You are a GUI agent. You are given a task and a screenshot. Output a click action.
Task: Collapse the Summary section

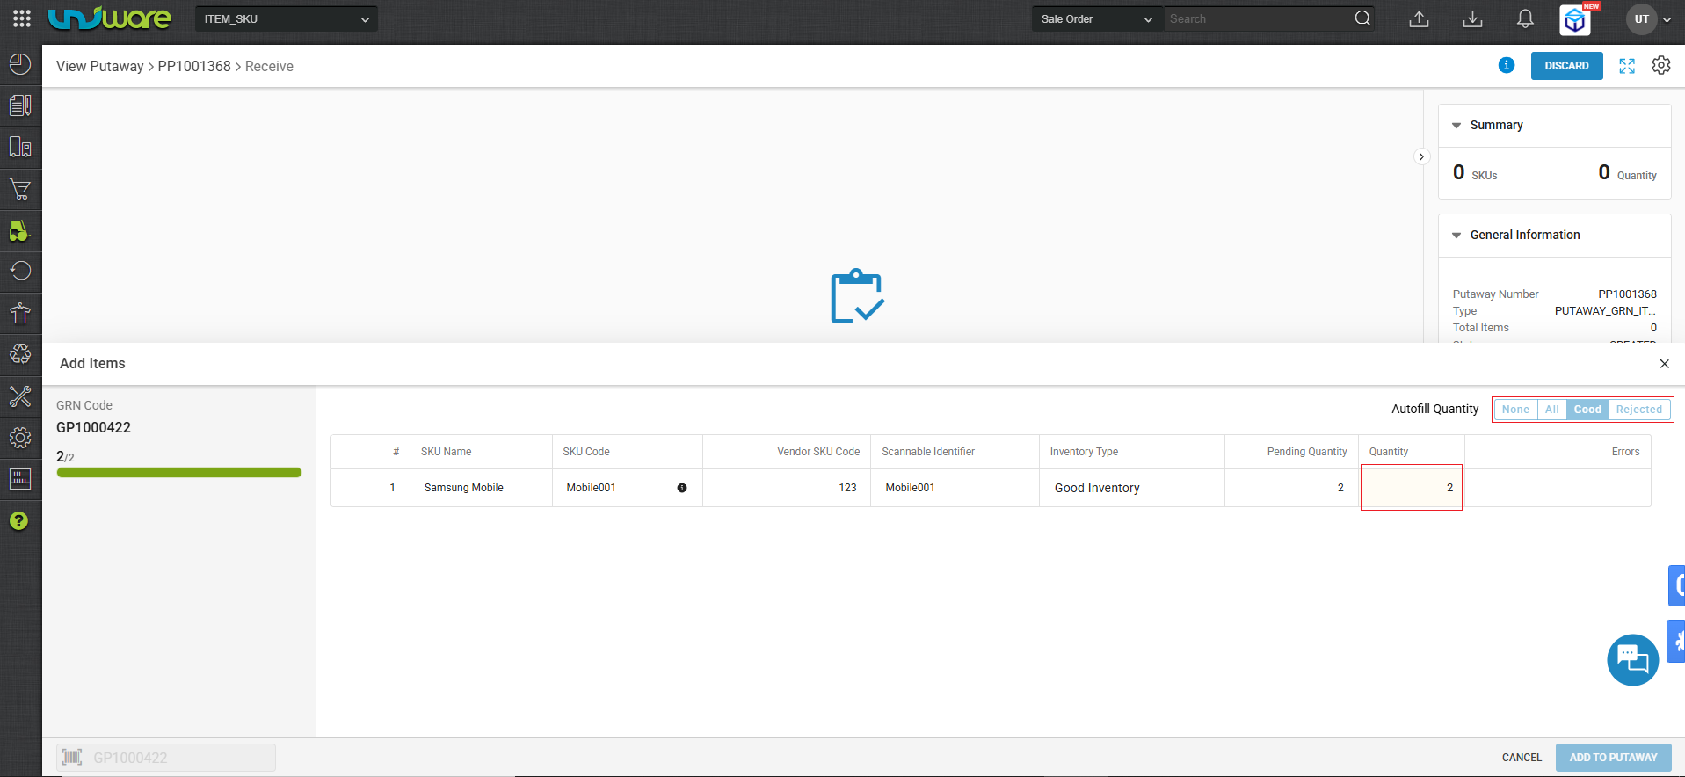pyautogui.click(x=1456, y=126)
